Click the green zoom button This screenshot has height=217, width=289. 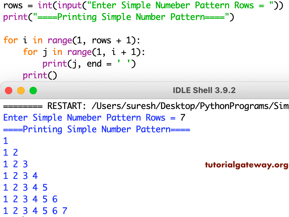point(33,90)
